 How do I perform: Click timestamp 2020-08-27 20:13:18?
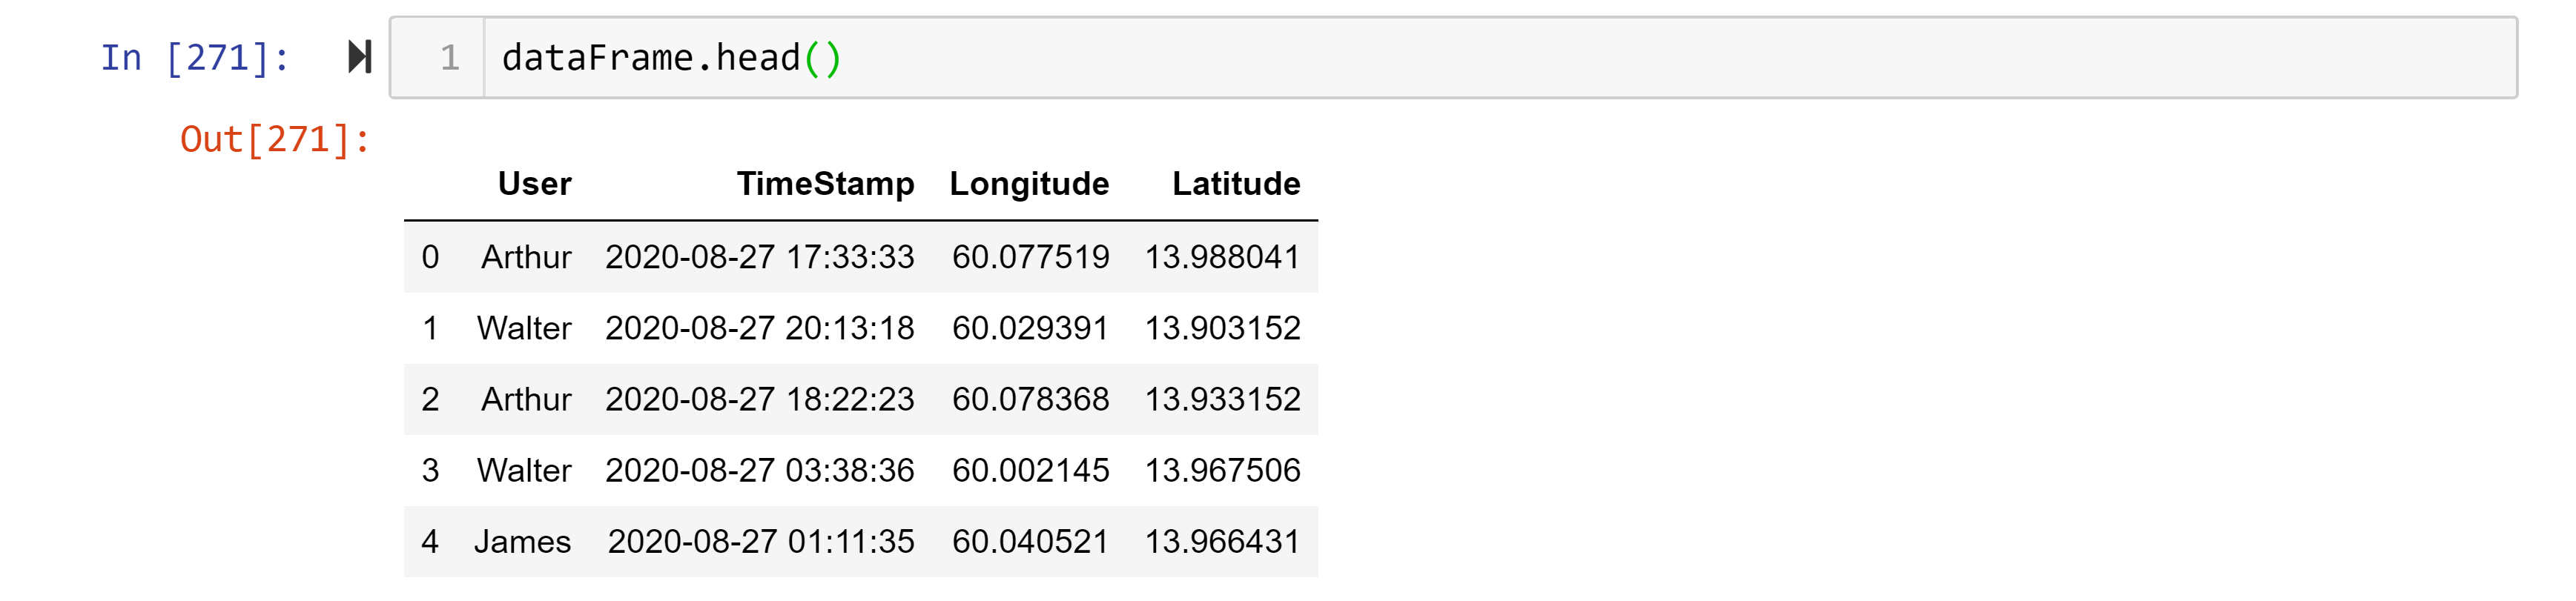[x=759, y=328]
